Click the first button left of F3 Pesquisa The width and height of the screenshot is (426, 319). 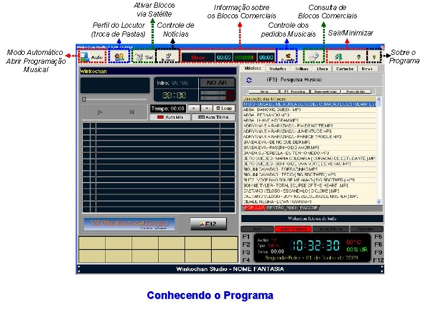[x=264, y=92]
